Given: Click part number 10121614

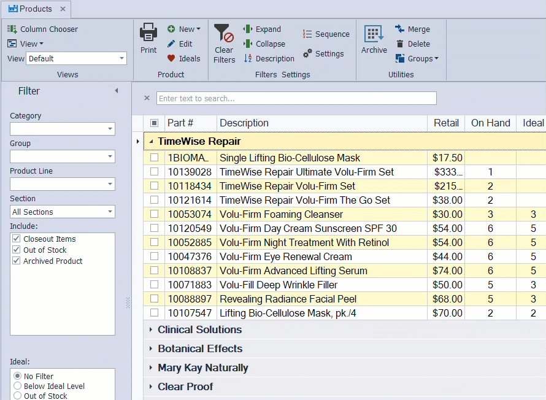Looking at the screenshot, I should (190, 200).
